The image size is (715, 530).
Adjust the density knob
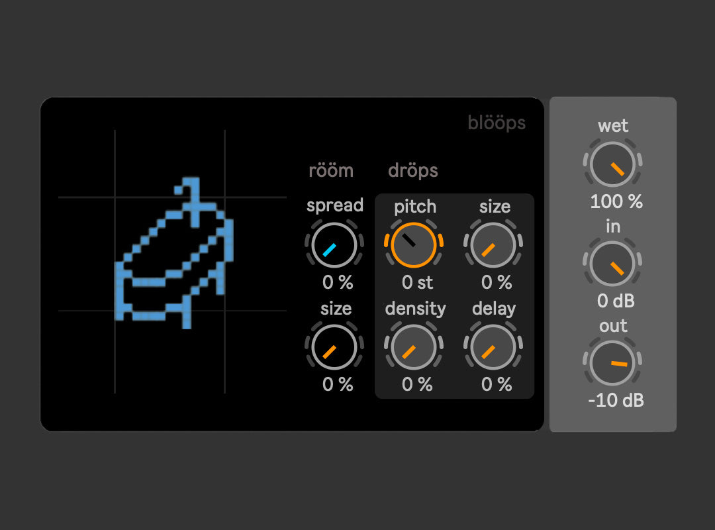pyautogui.click(x=414, y=346)
